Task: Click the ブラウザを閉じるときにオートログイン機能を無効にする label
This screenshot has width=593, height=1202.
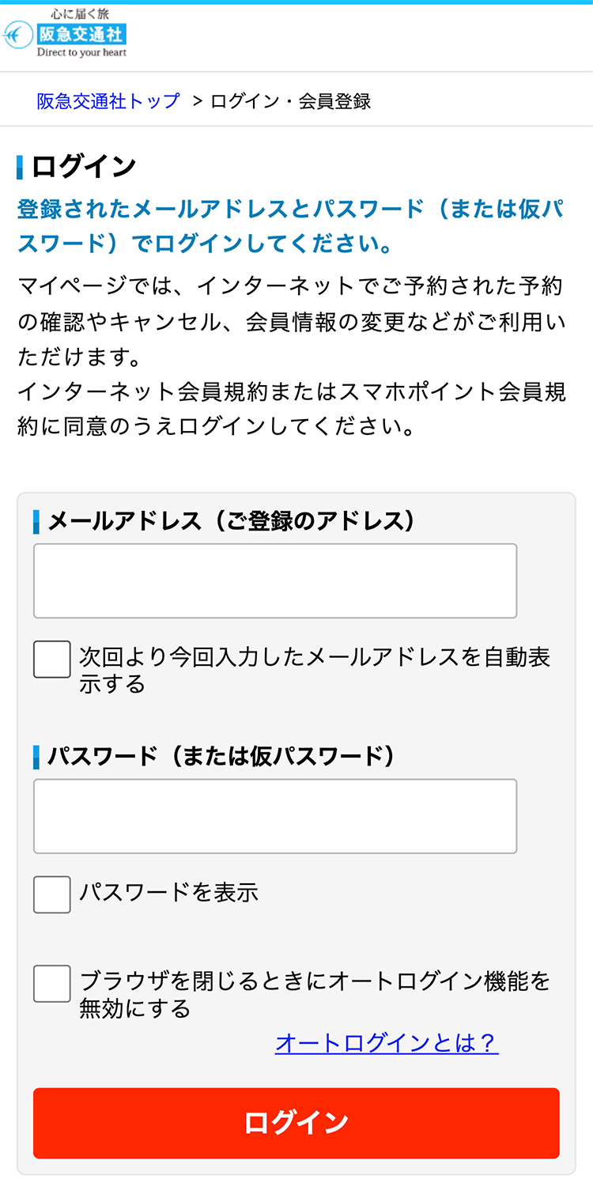Action: (x=314, y=994)
